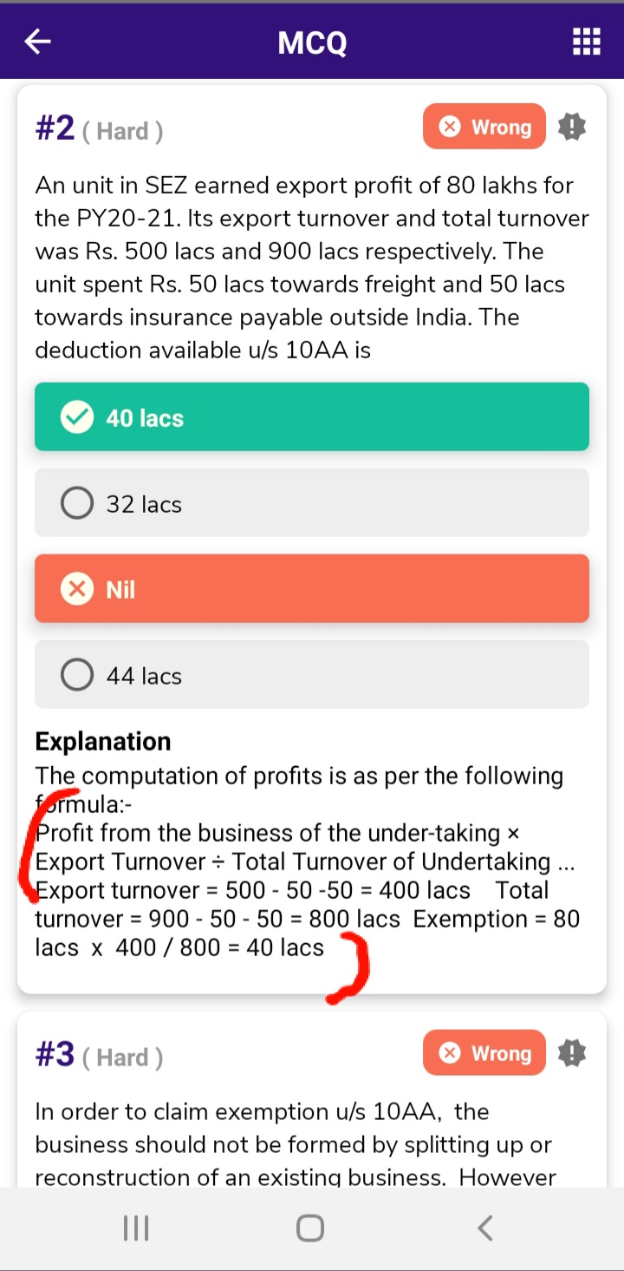This screenshot has width=624, height=1271.
Task: Select the 32 lacs radio option
Action: coord(77,503)
